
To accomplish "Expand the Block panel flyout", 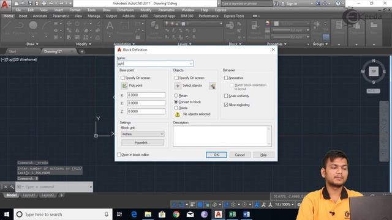I will pos(235,44).
